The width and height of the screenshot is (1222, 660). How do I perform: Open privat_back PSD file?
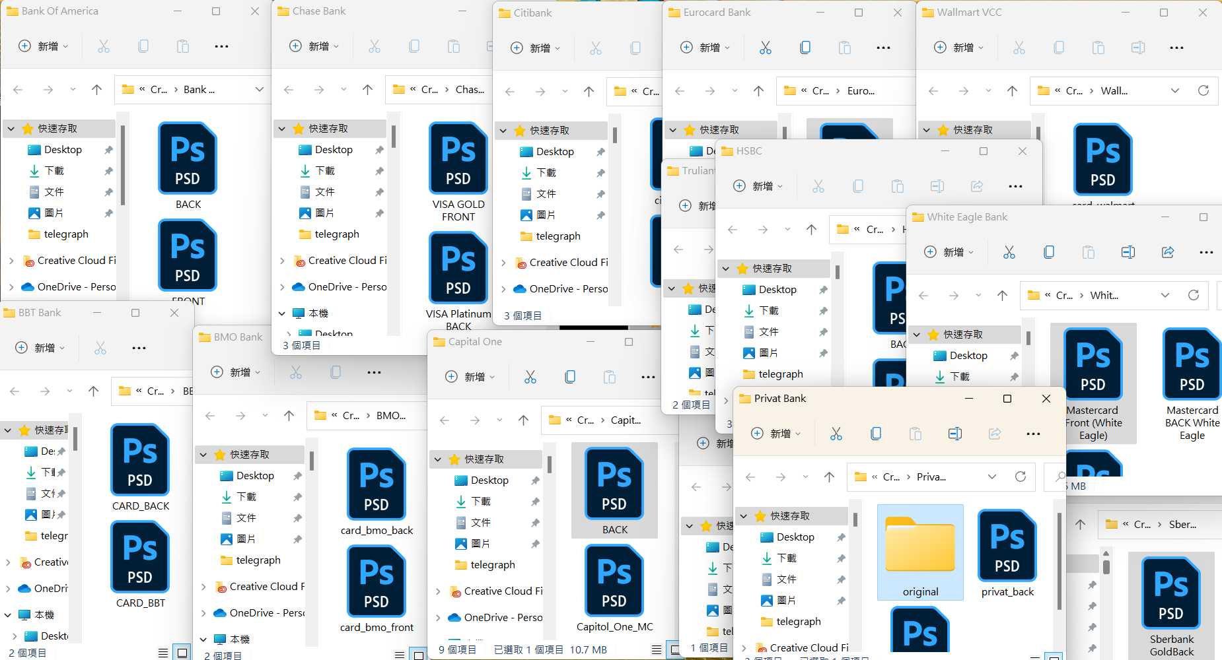point(1007,554)
